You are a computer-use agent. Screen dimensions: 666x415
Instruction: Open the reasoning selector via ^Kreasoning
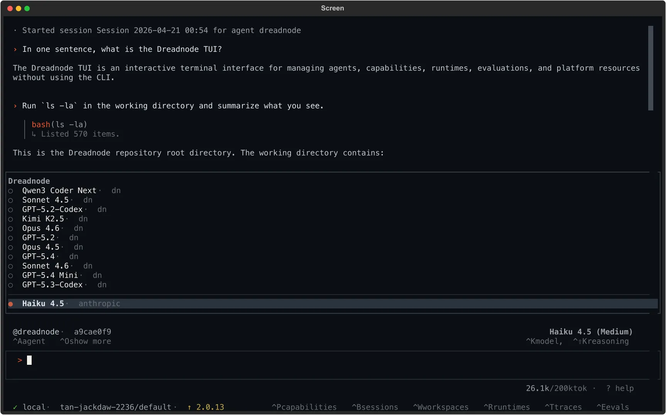(601, 341)
